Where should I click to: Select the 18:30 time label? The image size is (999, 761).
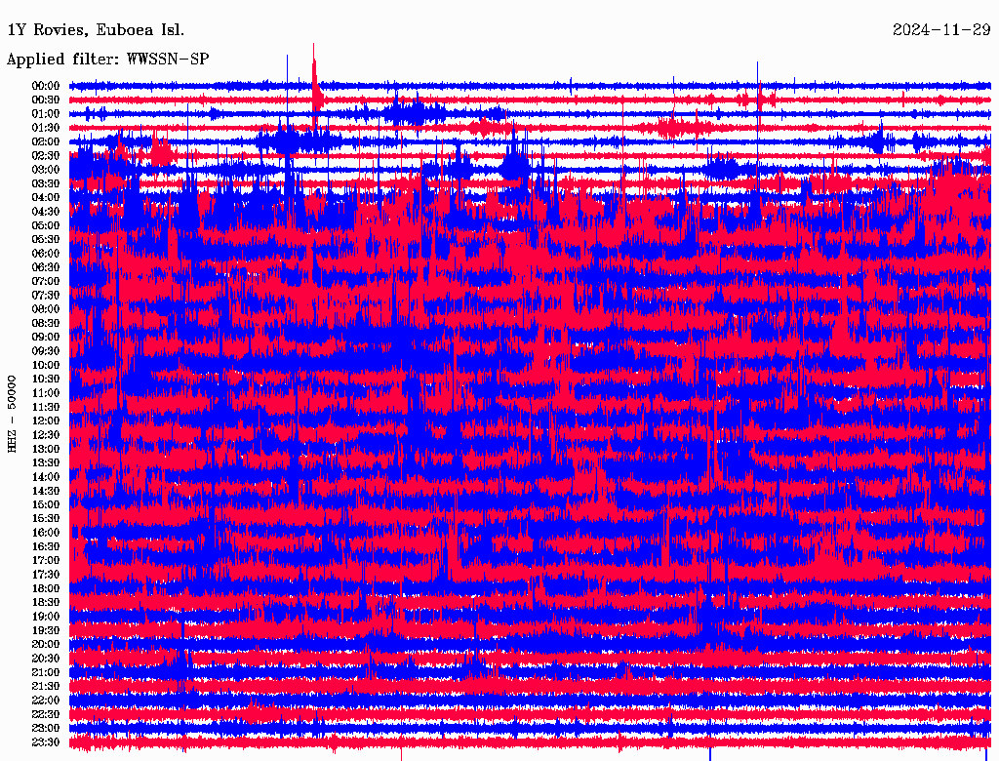(x=45, y=603)
